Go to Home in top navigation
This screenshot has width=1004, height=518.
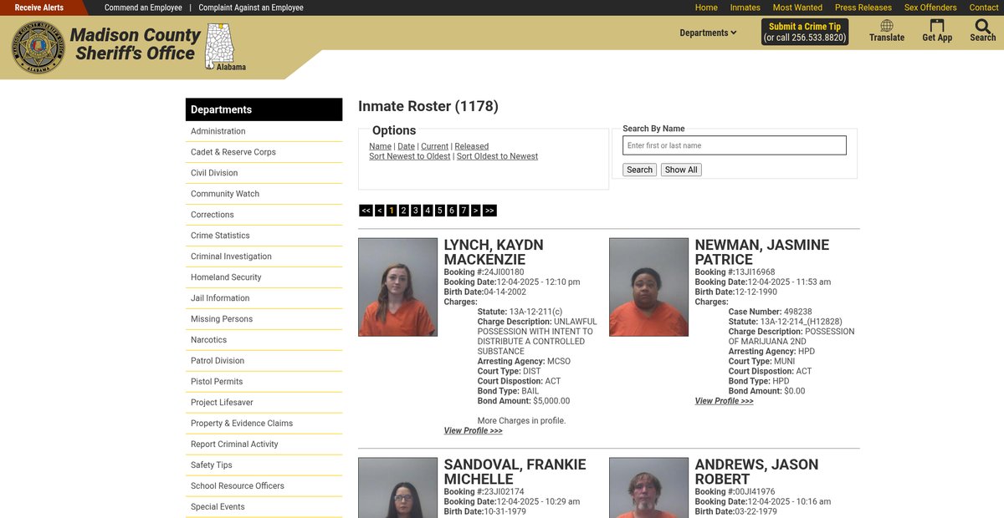point(706,8)
